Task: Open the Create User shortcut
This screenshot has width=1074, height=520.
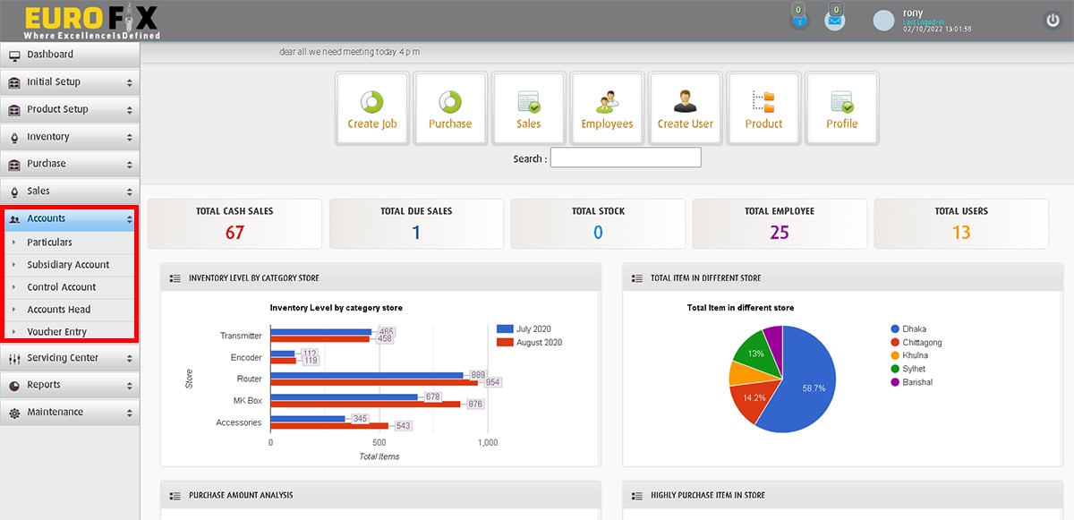Action: tap(685, 108)
